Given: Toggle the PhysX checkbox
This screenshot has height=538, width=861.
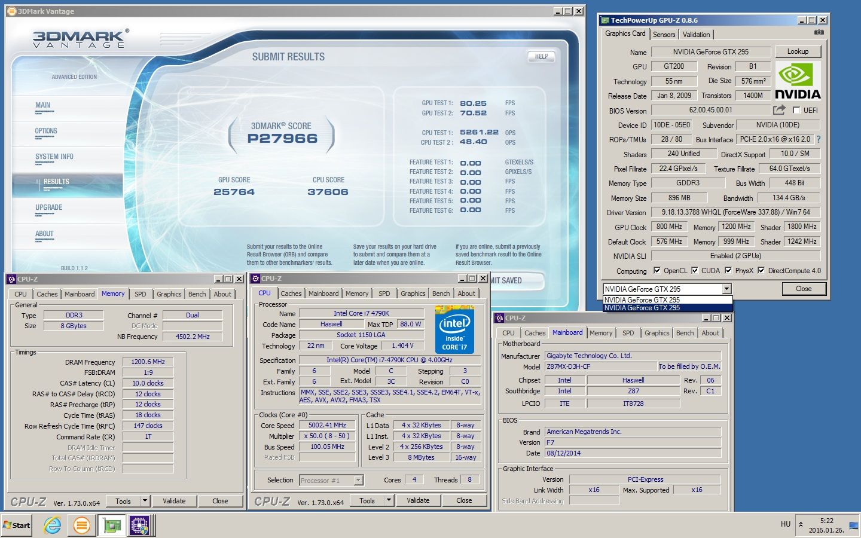Looking at the screenshot, I should pyautogui.click(x=728, y=270).
